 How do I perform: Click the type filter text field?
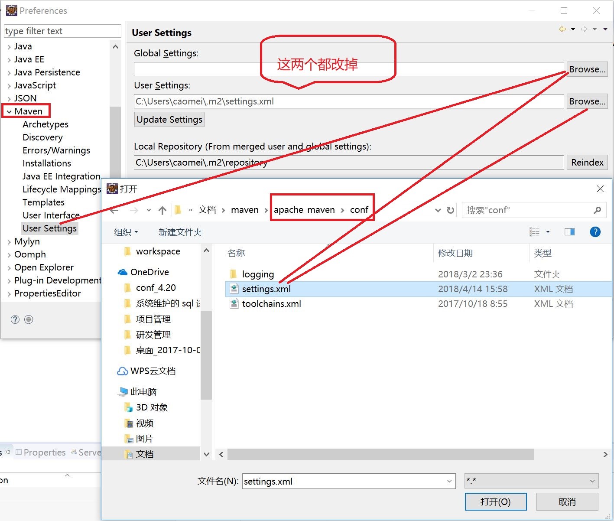tap(62, 31)
